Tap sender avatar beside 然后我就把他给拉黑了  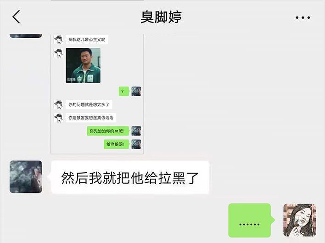tap(26, 177)
